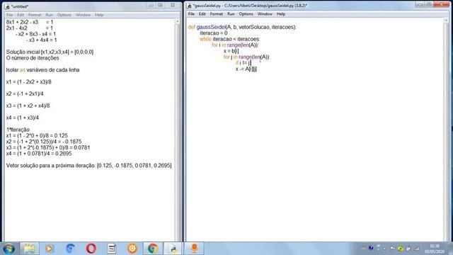This screenshot has width=453, height=255.
Task: Open the volume tray icon
Action: tap(408, 249)
